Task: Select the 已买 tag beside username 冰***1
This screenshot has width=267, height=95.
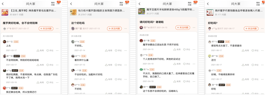Action: click(x=84, y=56)
